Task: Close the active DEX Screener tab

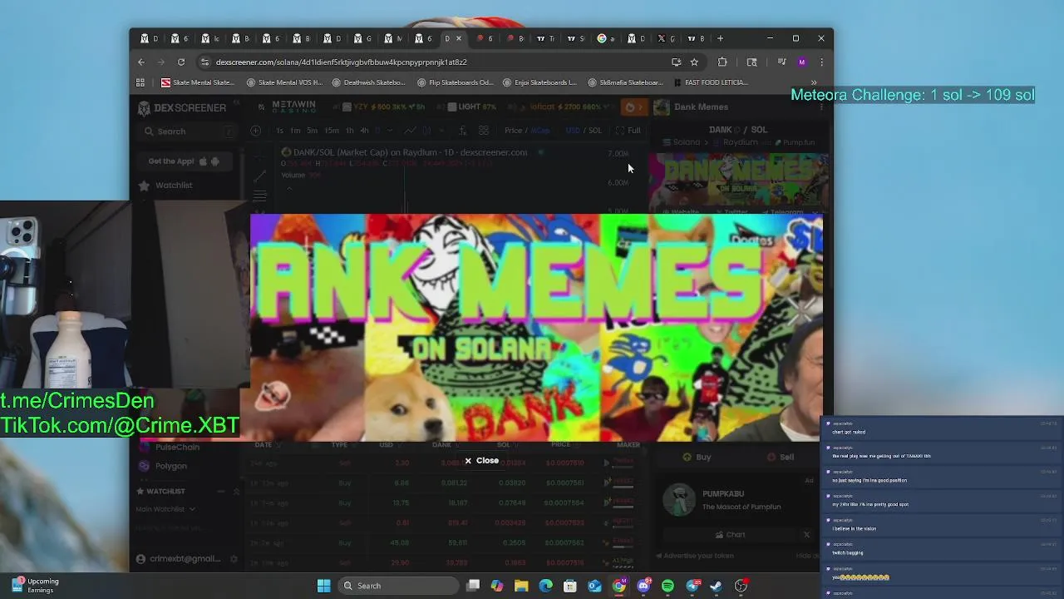Action: (x=458, y=38)
